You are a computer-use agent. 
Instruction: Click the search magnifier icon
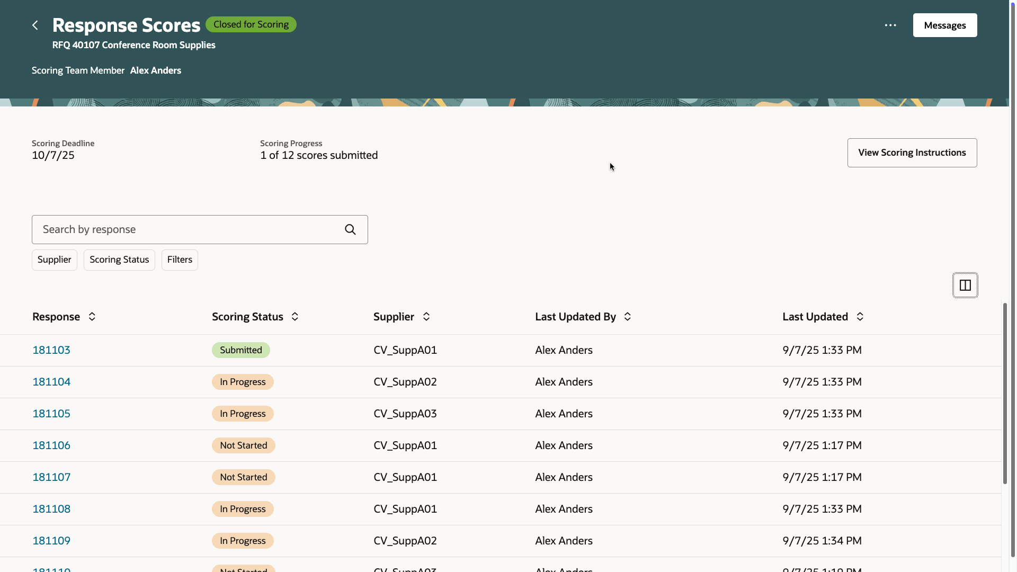tap(350, 229)
